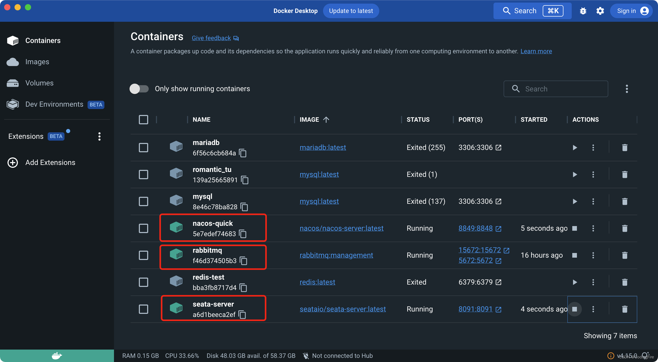Select the seata-server container checkbox
Viewport: 658px width, 362px height.
144,309
